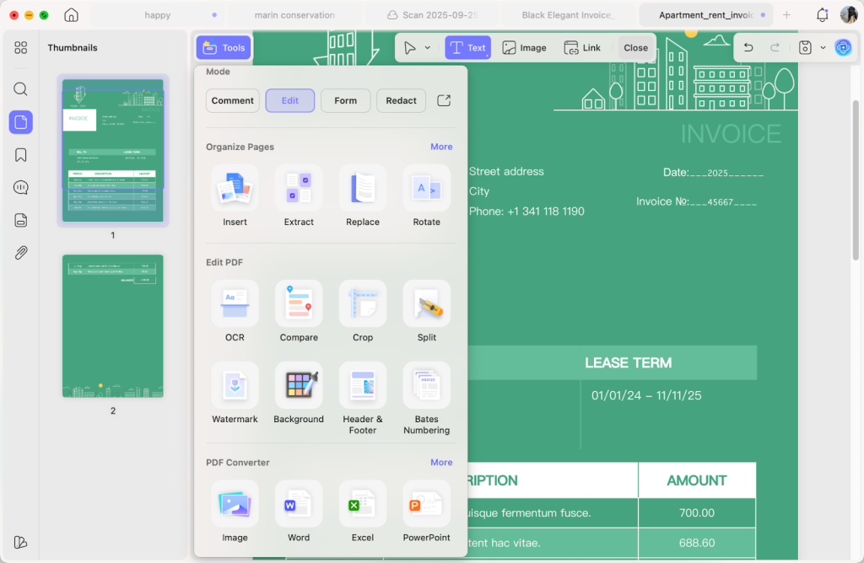Screen dimensions: 864x563
Task: Expand the Tools dropdown button
Action: pyautogui.click(x=224, y=48)
